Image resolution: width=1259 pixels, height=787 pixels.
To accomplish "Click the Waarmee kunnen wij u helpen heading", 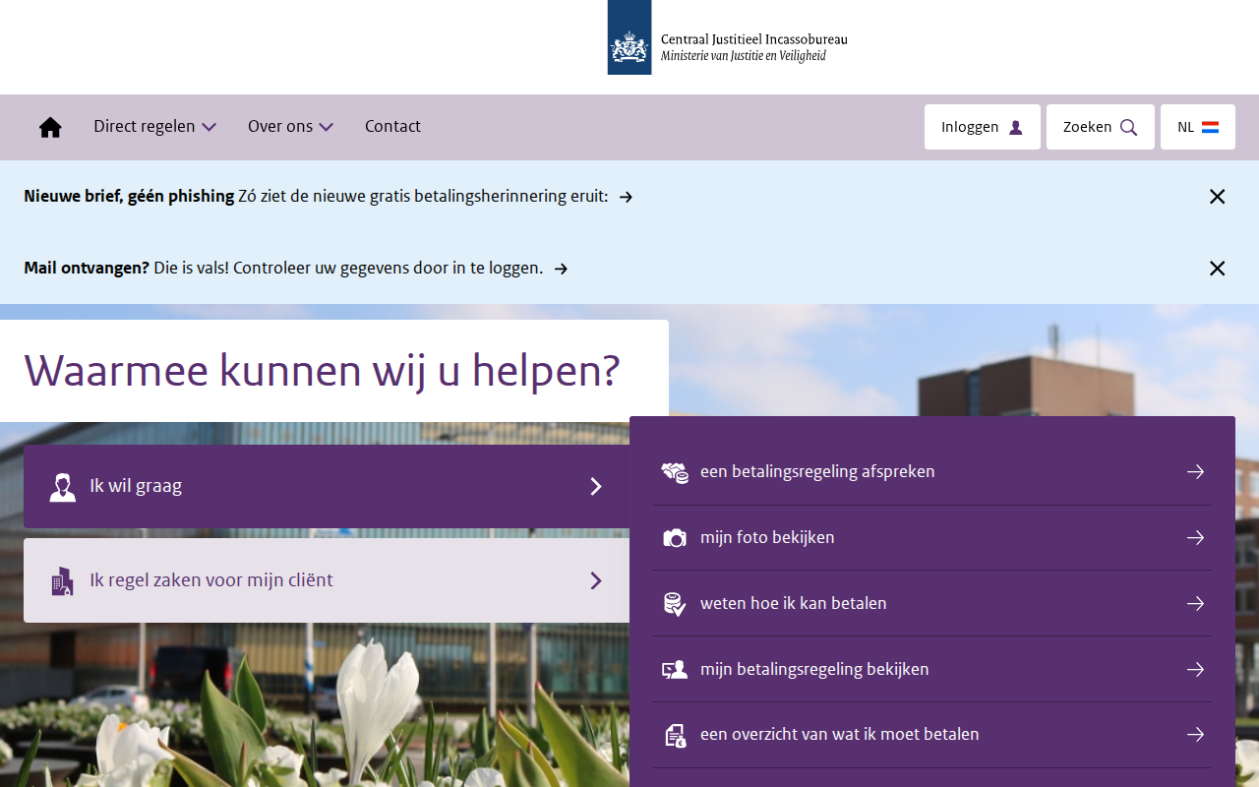I will pos(322,370).
